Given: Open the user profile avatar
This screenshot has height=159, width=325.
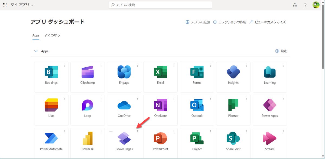Looking at the screenshot, I should coord(316,5).
